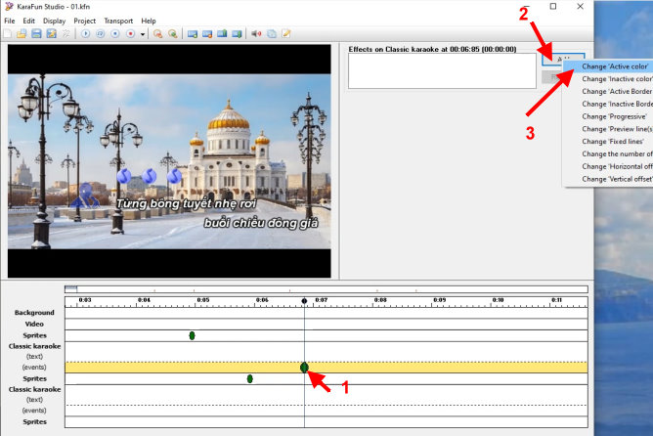
Task: Click the notepad edit icon in toolbar
Action: 286,33
